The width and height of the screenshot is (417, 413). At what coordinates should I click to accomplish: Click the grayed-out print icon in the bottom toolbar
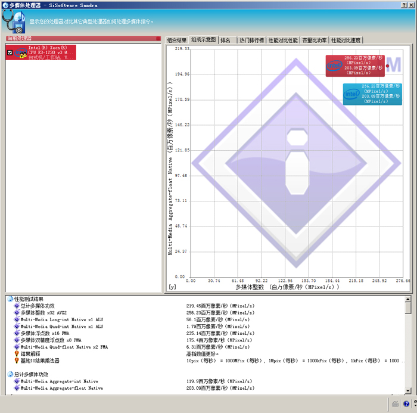pyautogui.click(x=395, y=403)
